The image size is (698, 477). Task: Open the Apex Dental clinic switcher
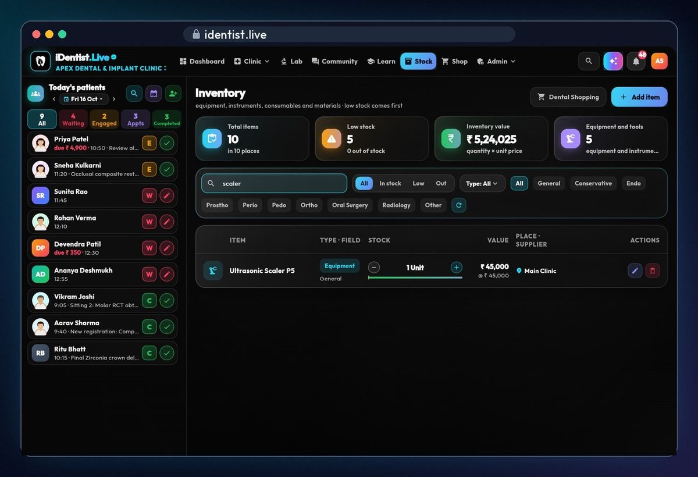point(111,69)
